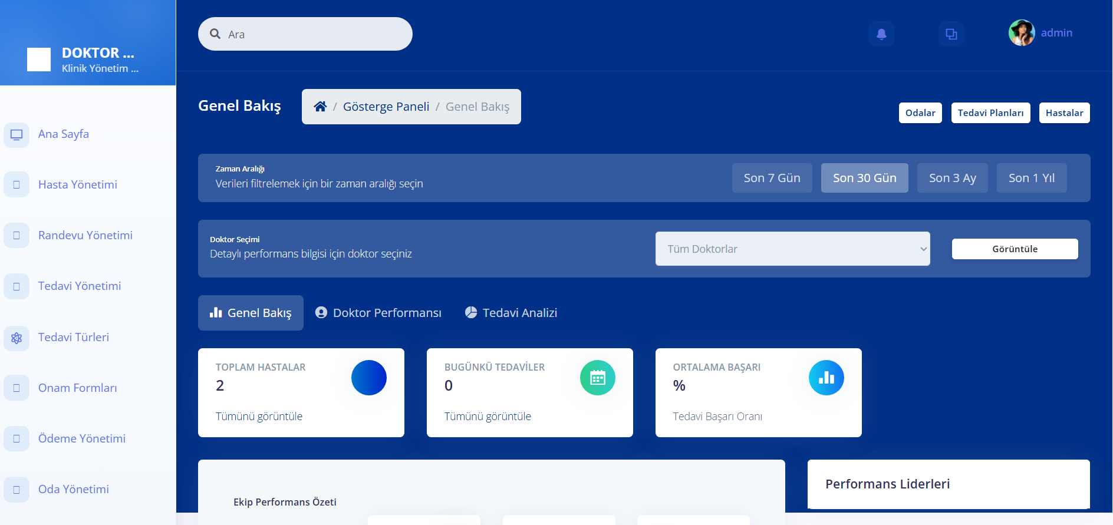Screen dimensions: 1113x525
Task: Click the home icon in breadcrumb
Action: point(320,107)
